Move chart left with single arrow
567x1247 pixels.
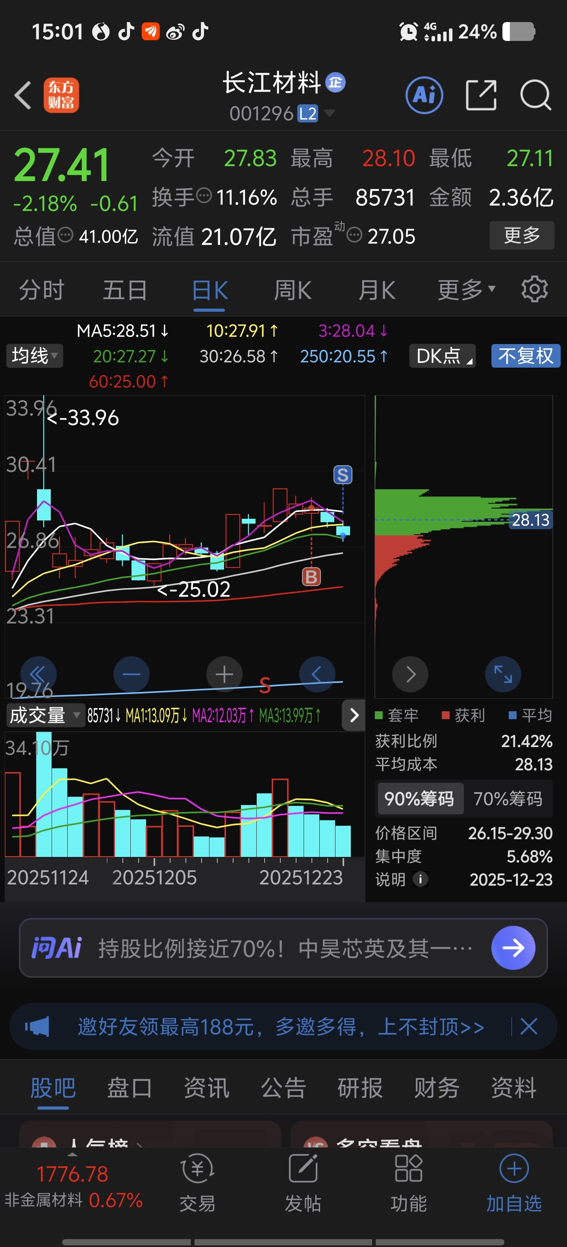coord(317,674)
